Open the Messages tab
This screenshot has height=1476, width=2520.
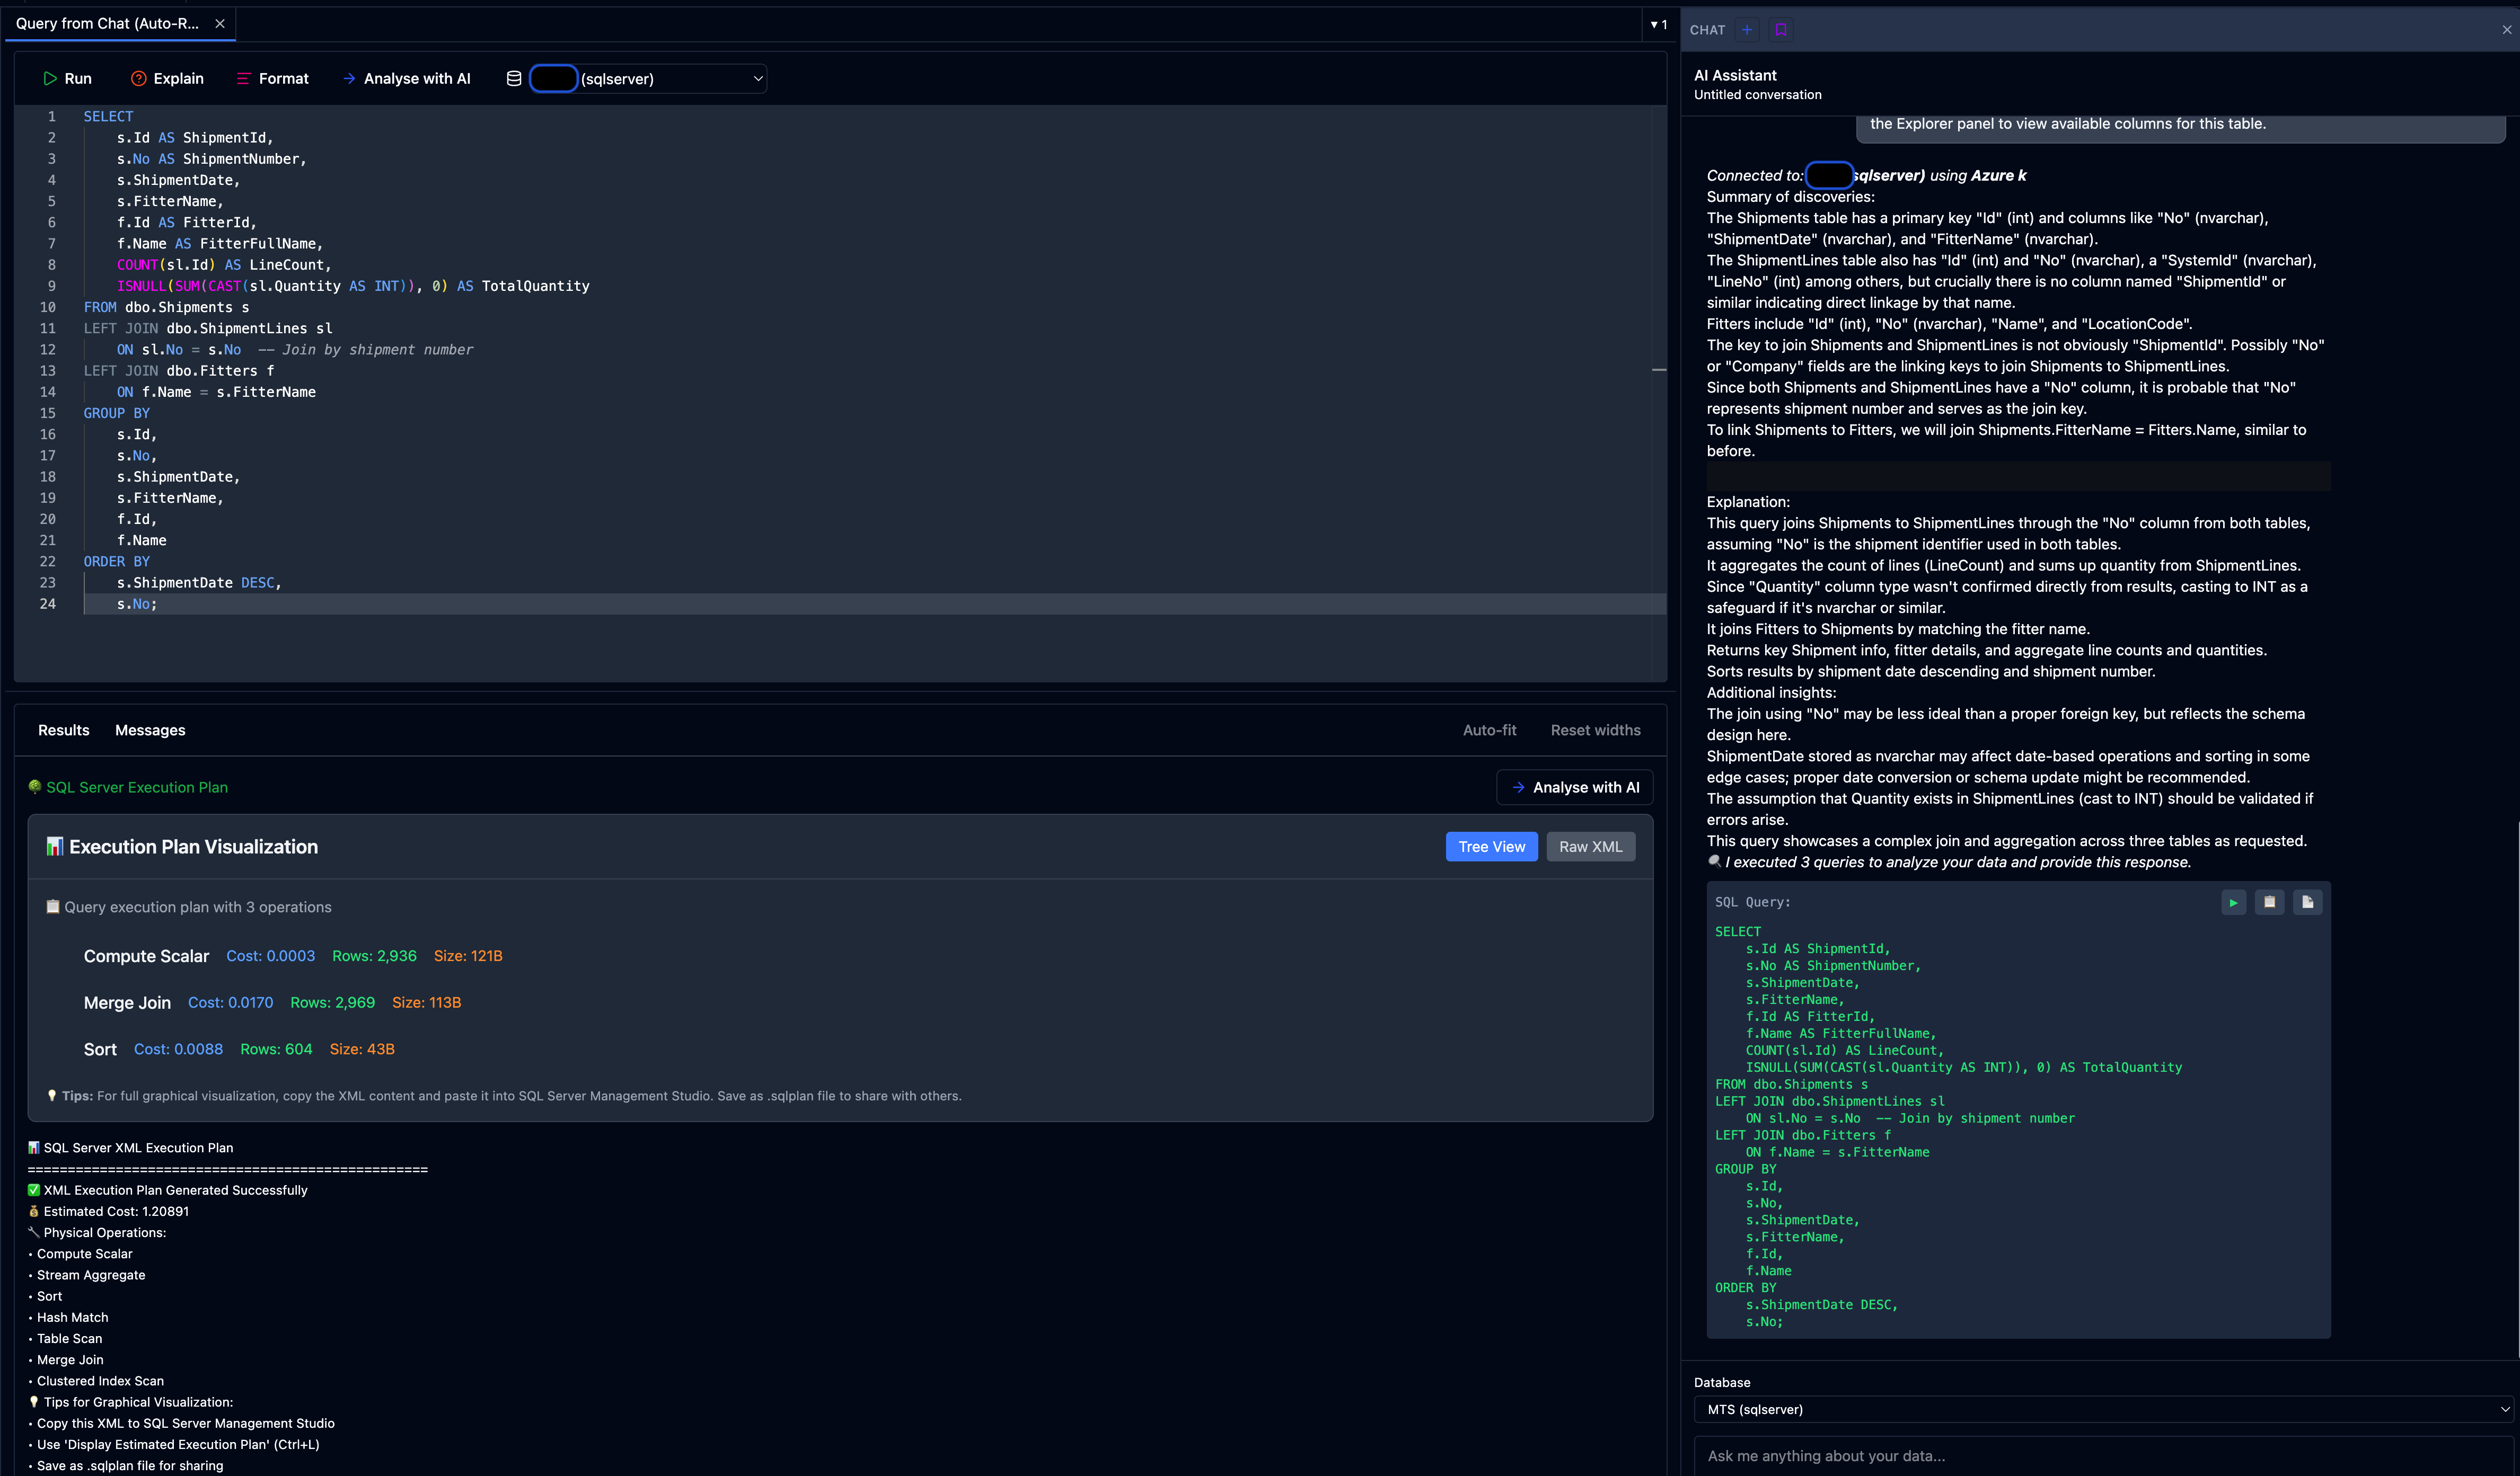[150, 730]
